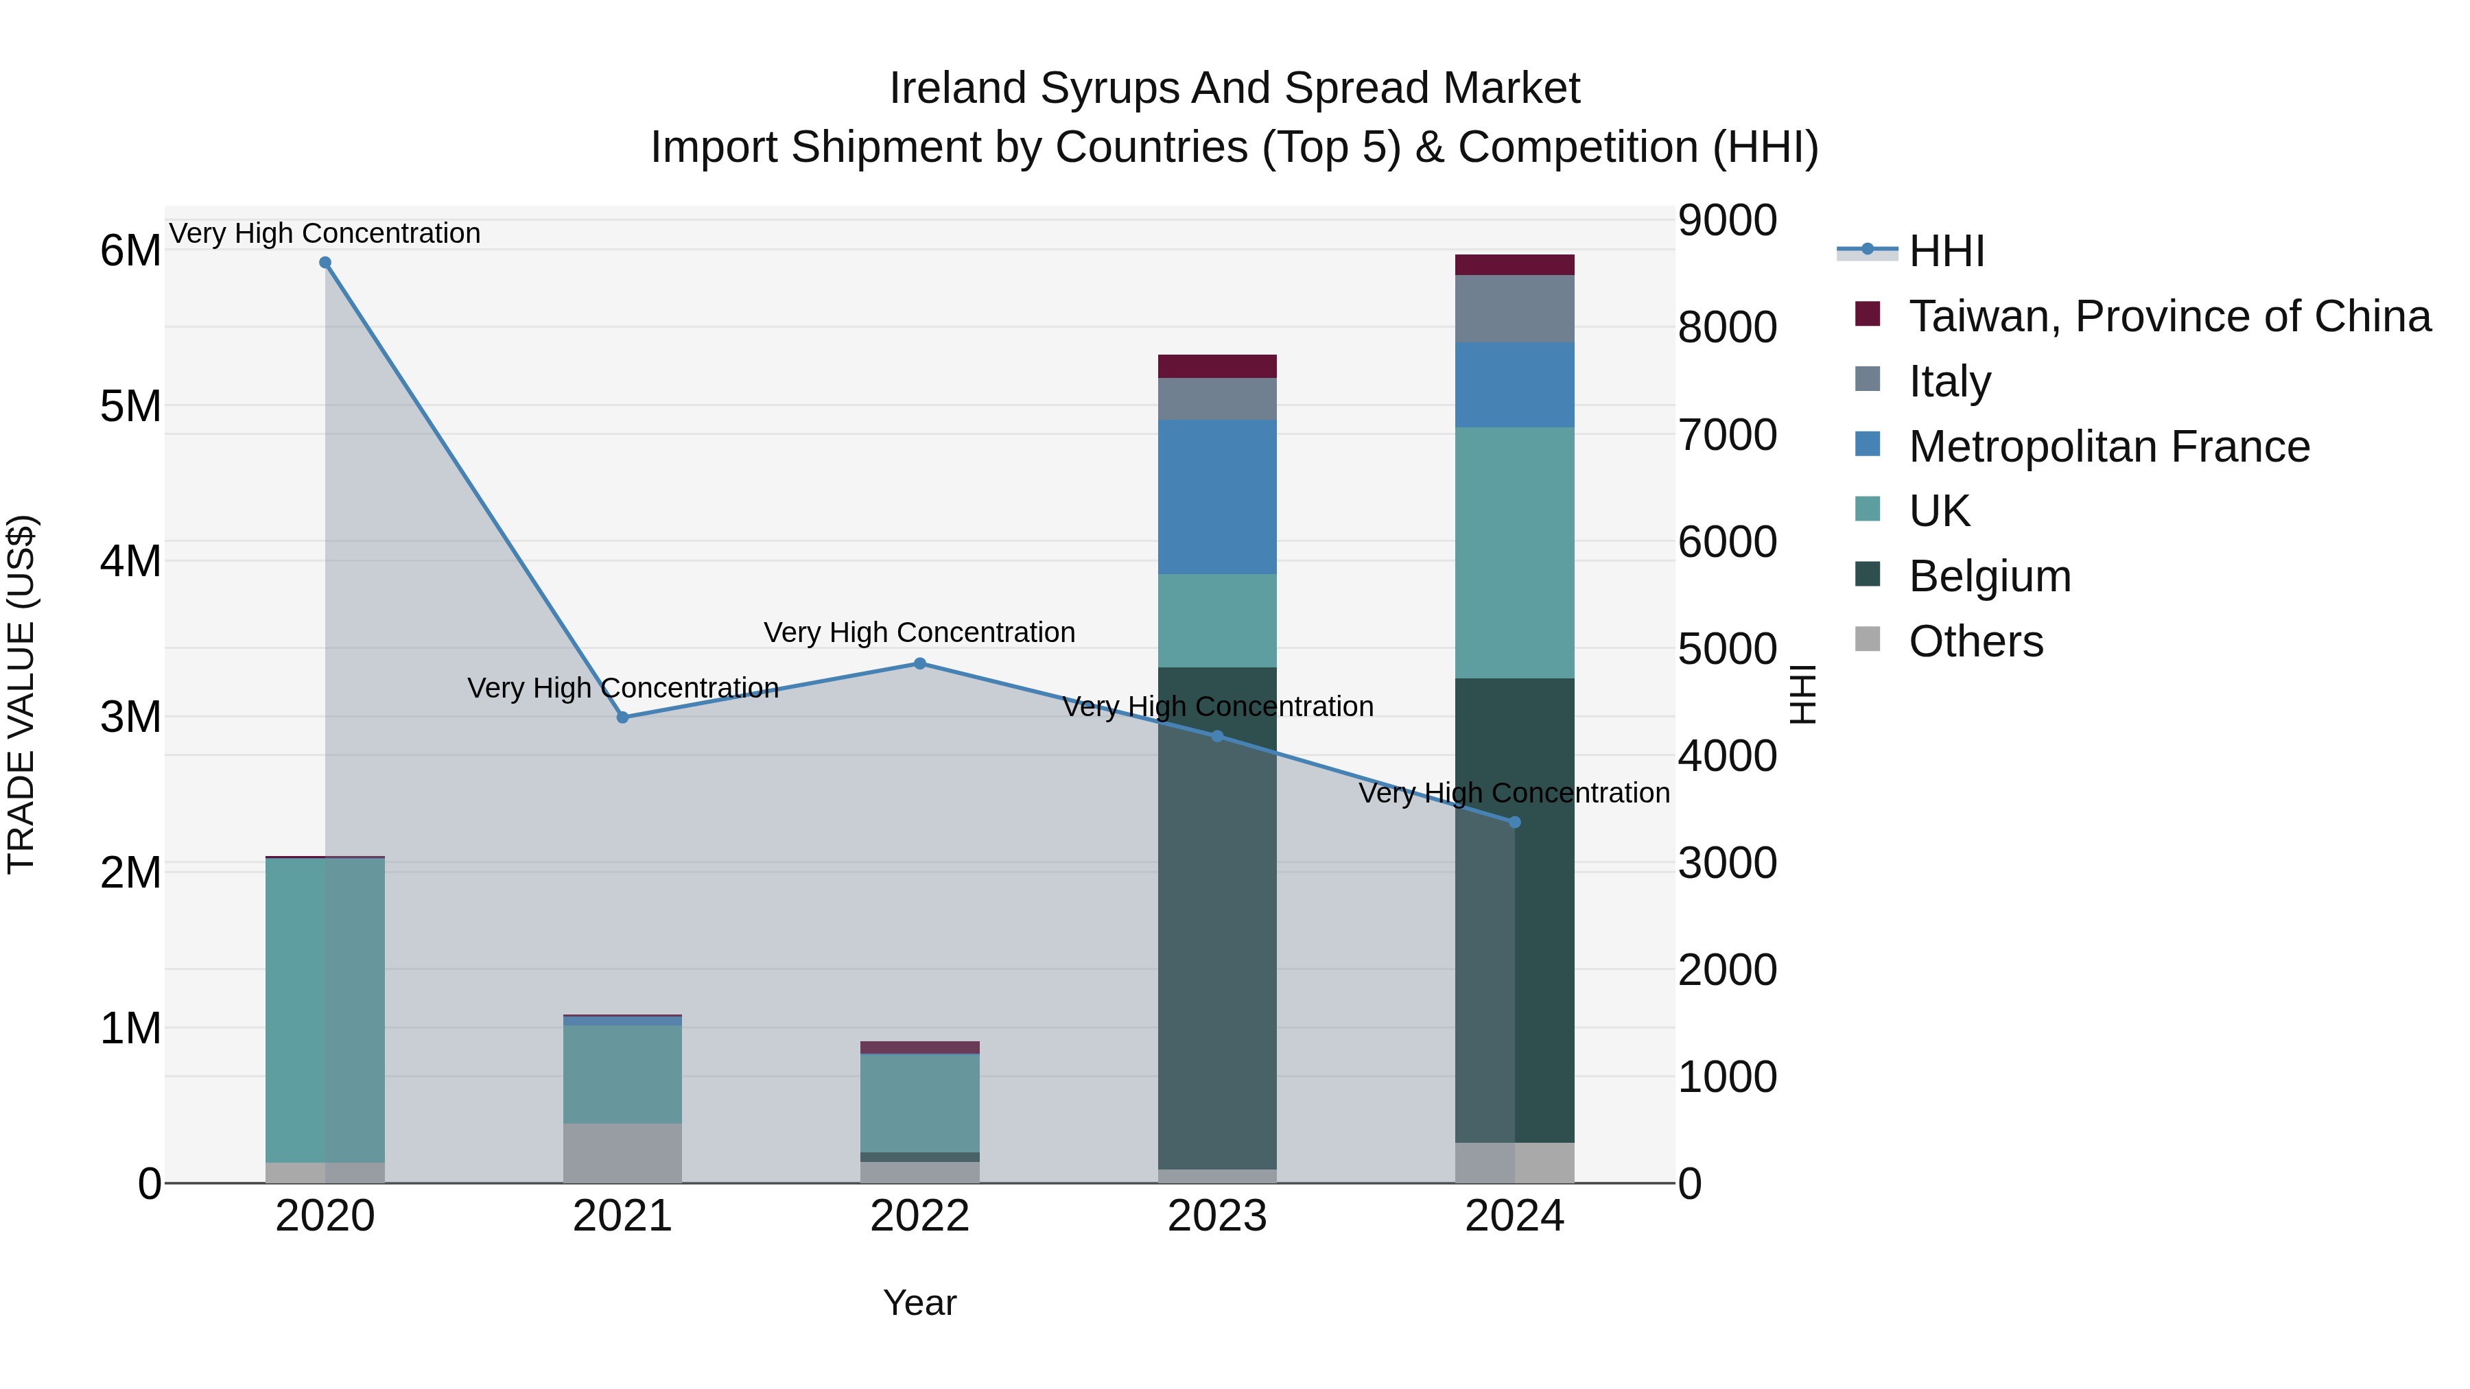2470x1389 pixels.
Task: Click the Others gray legend swatch
Action: pyautogui.click(x=1868, y=639)
